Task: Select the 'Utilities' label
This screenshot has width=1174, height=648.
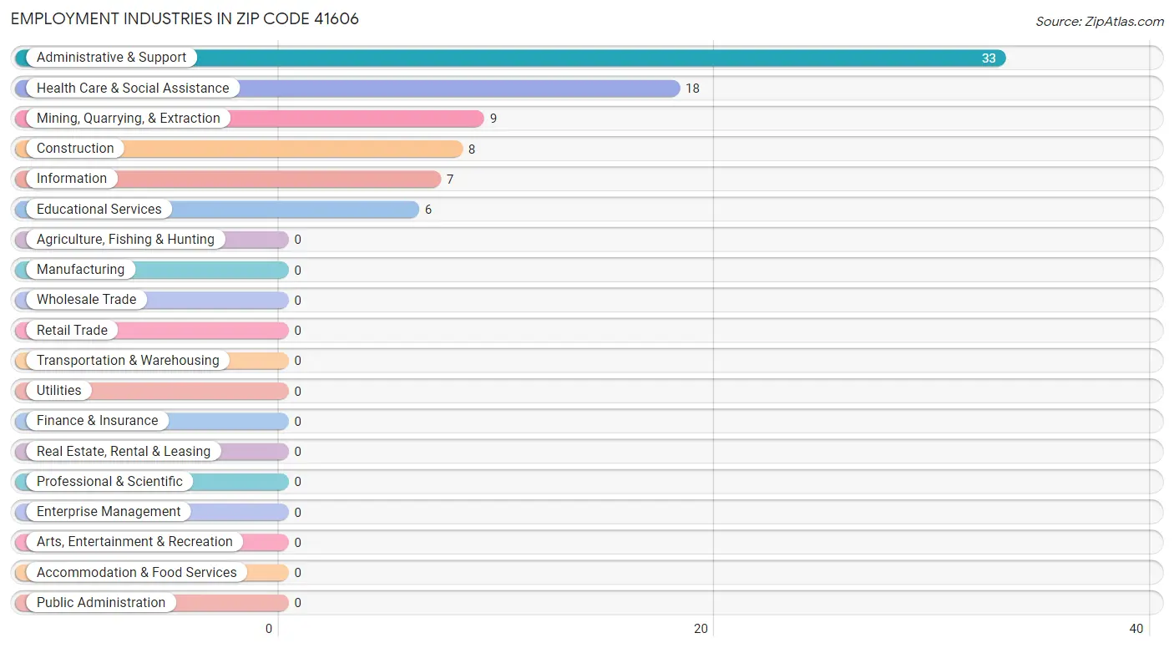Action: (59, 391)
